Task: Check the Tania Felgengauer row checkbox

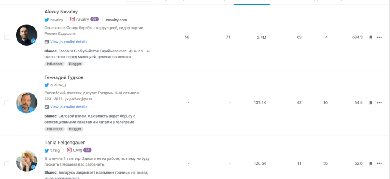Action: coord(7,164)
